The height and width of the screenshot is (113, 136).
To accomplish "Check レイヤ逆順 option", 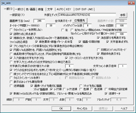I will point(64,89).
